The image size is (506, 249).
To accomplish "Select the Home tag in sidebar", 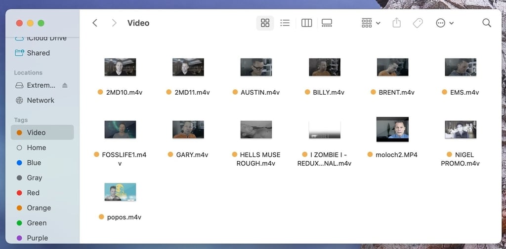I will (x=42, y=147).
